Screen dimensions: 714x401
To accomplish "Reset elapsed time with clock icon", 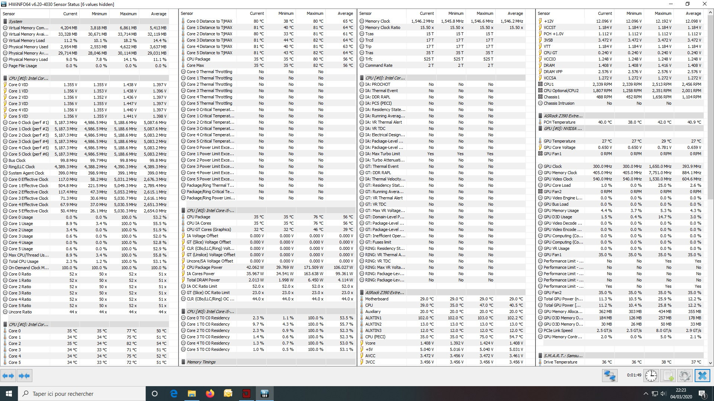I will (651, 376).
